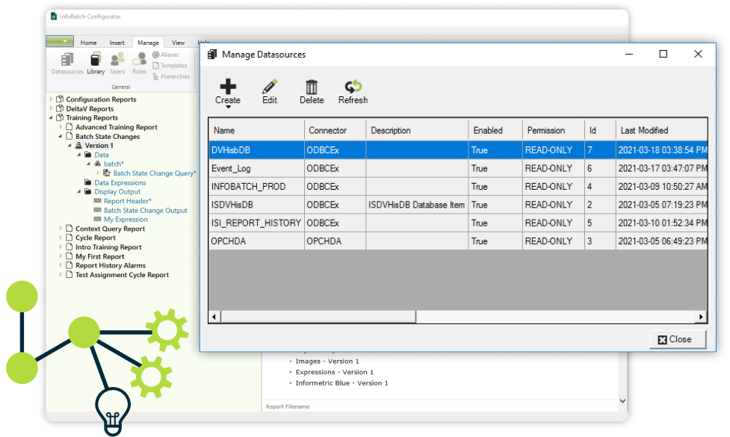This screenshot has height=437, width=730.
Task: Click the Enabled column header
Action: click(495, 130)
